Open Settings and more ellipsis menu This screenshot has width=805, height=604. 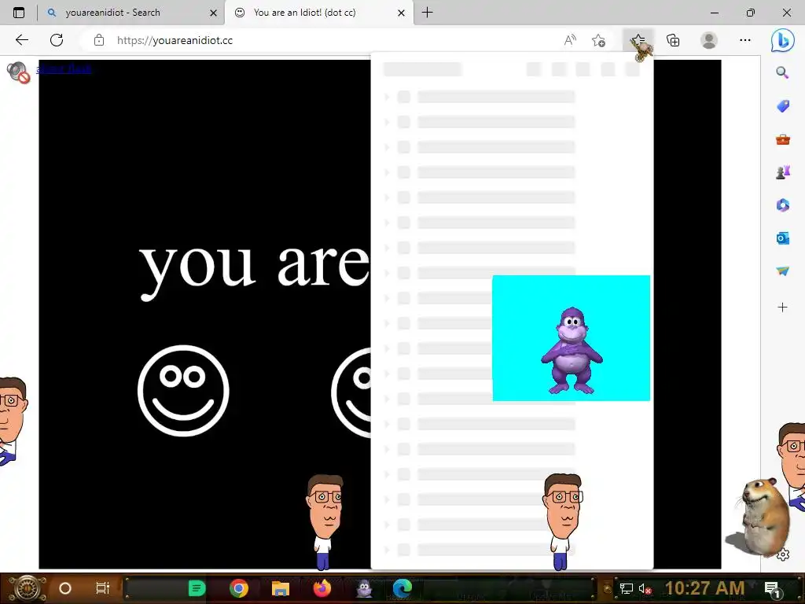[745, 40]
